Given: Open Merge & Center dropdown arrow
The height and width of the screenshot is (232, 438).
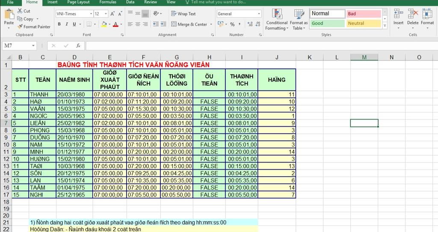Looking at the screenshot, I should click(x=211, y=24).
